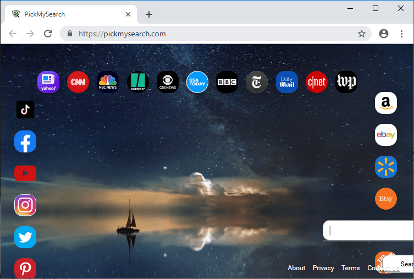Open the USA Today shortcut
Image resolution: width=414 pixels, height=279 pixels.
coord(197,82)
